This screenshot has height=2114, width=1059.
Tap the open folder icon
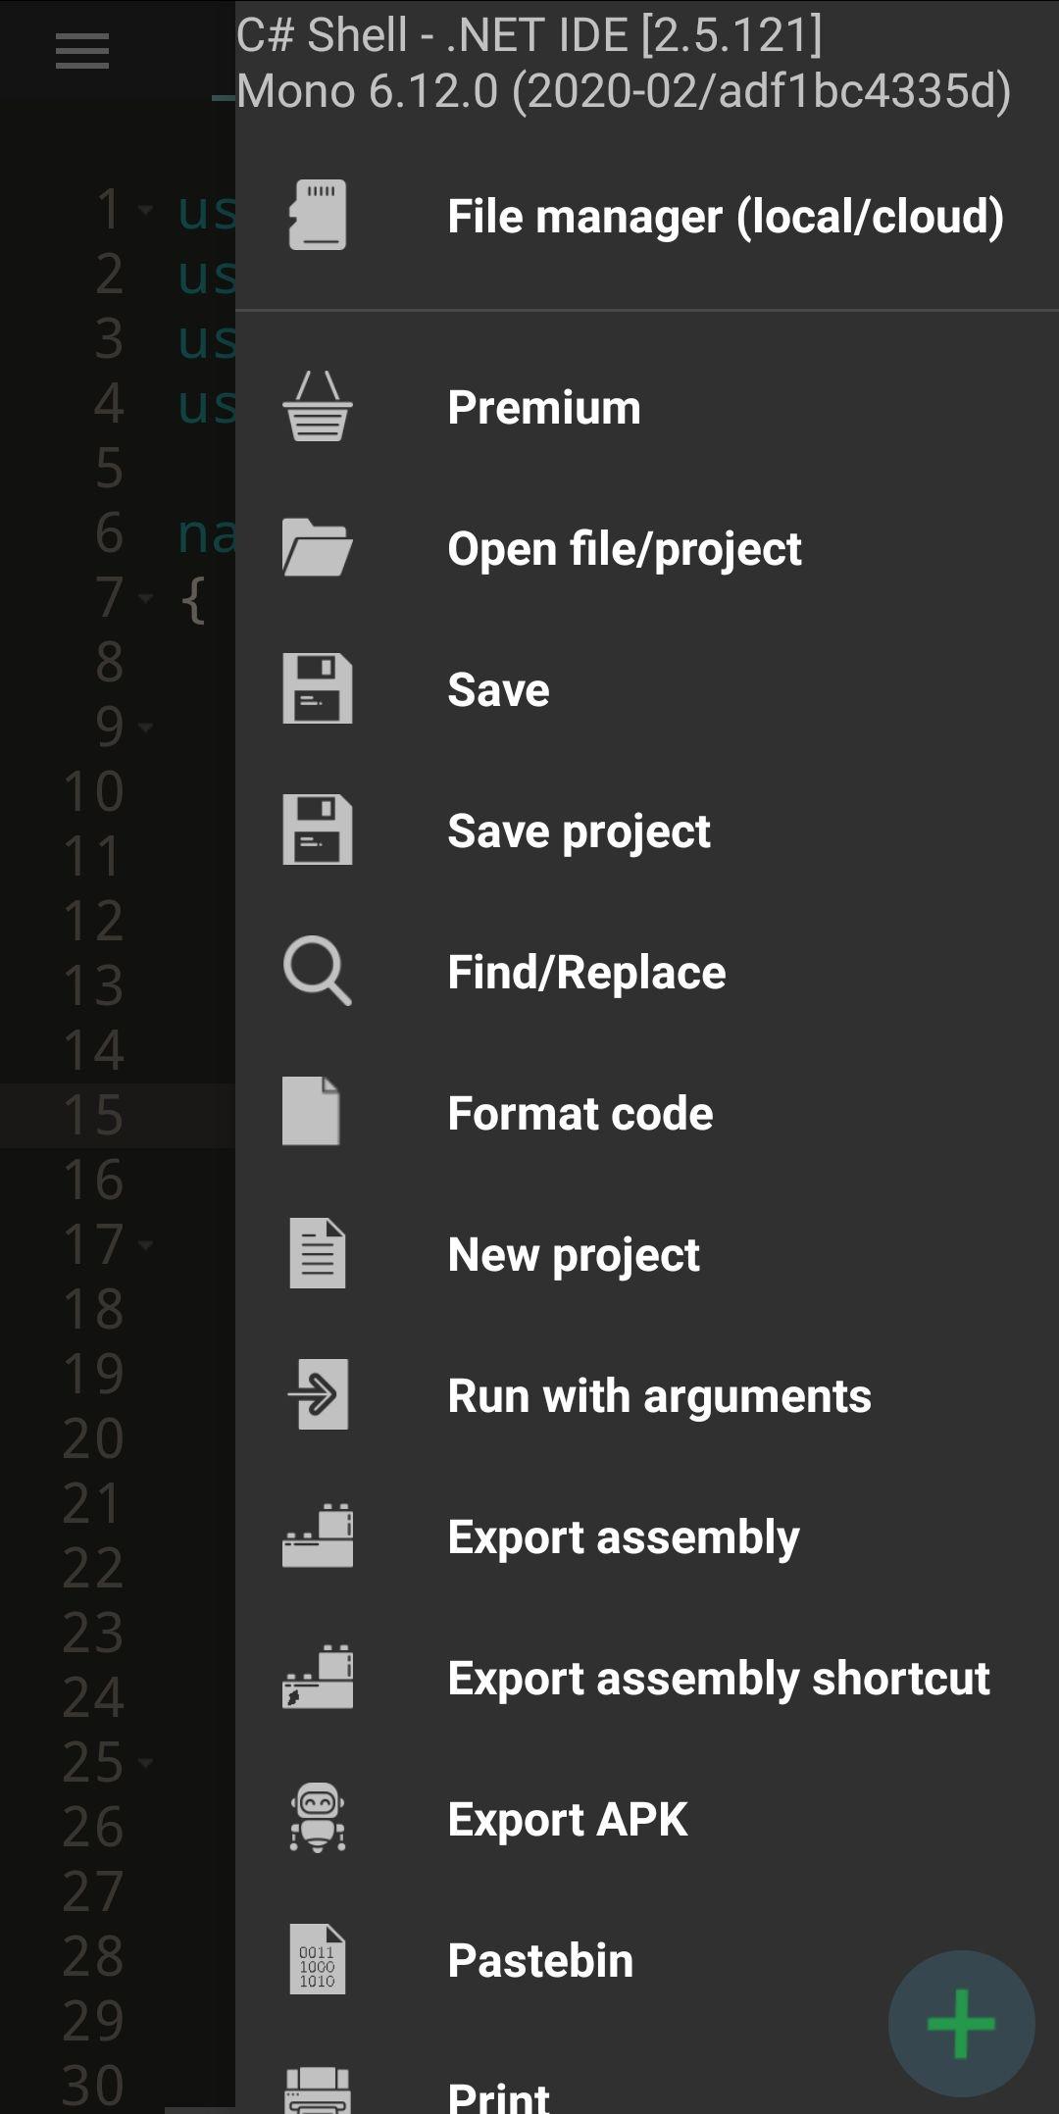point(317,548)
